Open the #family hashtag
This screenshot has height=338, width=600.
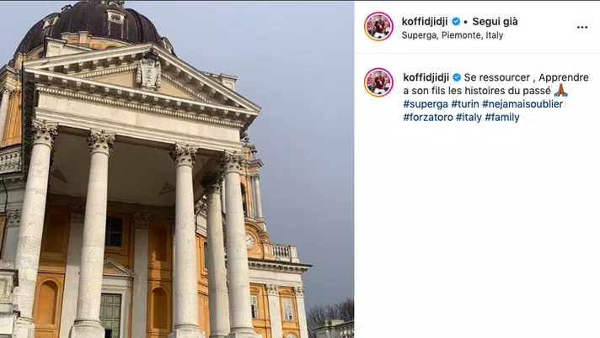(x=502, y=117)
